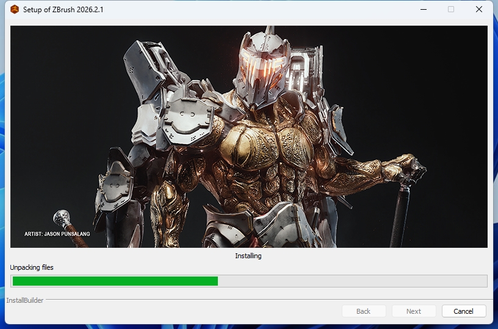Click the green installation progress bar
Image resolution: width=498 pixels, height=329 pixels.
(x=249, y=281)
